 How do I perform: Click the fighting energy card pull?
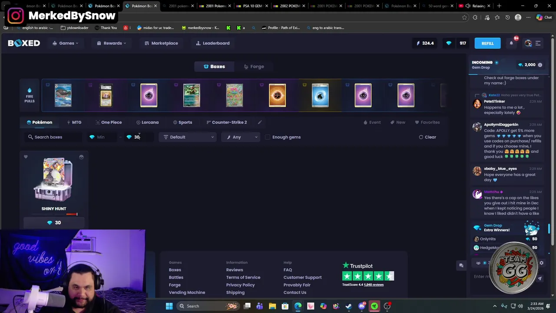(277, 95)
